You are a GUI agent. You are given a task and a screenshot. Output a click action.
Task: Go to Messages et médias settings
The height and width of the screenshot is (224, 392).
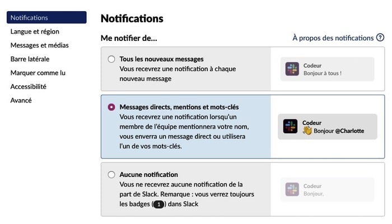pos(40,45)
